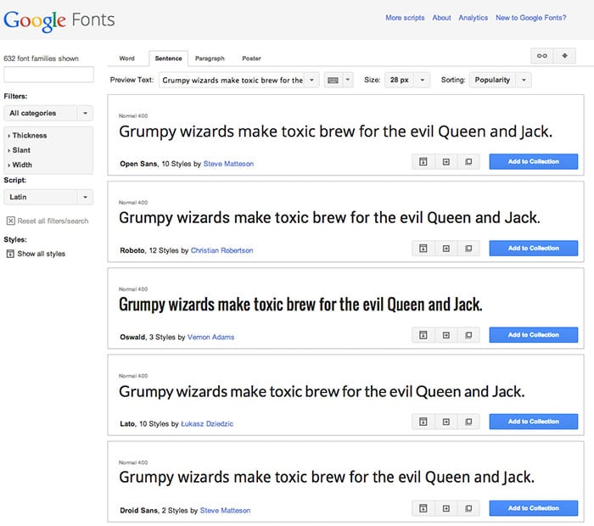Open the keyboard options dropdown arrow
The image size is (594, 526).
[347, 81]
